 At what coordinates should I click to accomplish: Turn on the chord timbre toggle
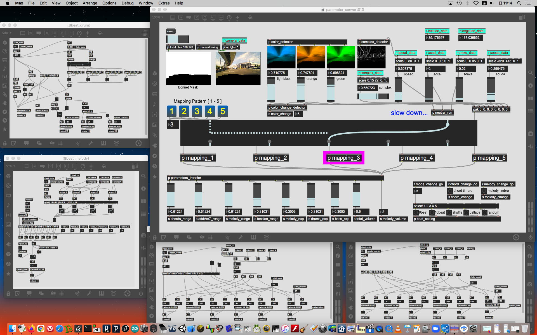(450, 191)
